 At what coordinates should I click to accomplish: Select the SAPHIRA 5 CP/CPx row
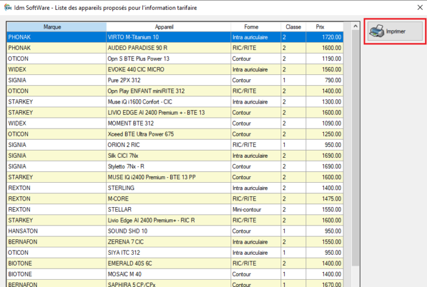[x=175, y=283]
